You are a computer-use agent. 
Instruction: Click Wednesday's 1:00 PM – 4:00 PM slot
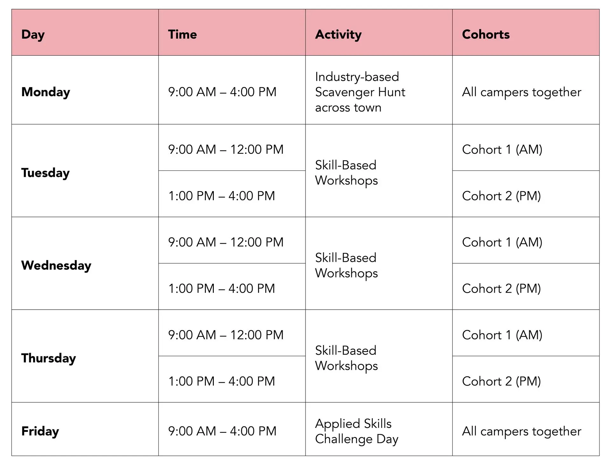(221, 289)
